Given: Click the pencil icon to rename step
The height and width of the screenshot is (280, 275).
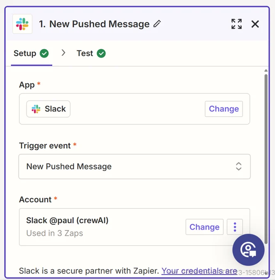Looking at the screenshot, I should click(x=157, y=24).
